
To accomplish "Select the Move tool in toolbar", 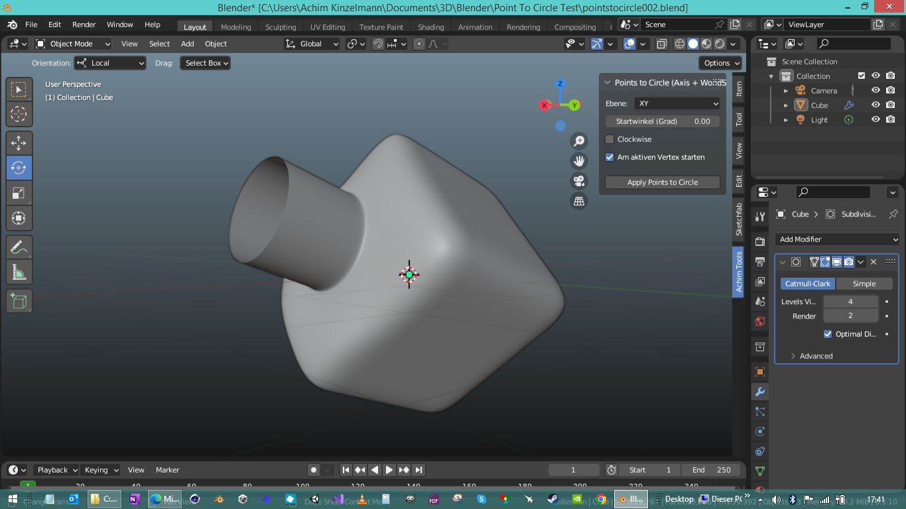I will pos(19,142).
